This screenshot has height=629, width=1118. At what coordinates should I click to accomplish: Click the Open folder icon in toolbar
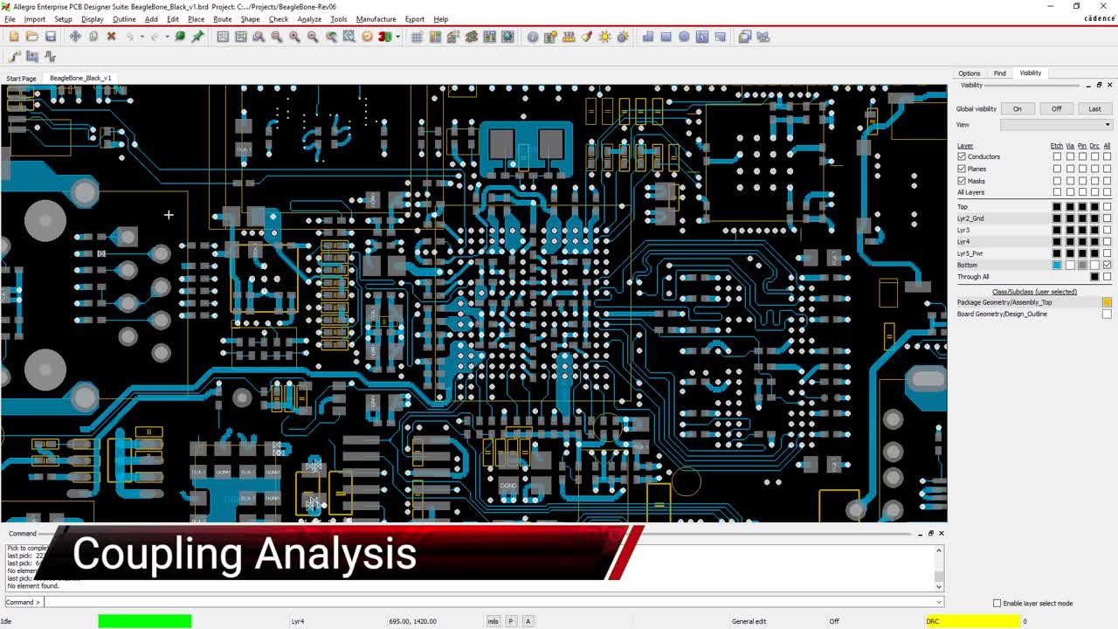pyautogui.click(x=32, y=37)
